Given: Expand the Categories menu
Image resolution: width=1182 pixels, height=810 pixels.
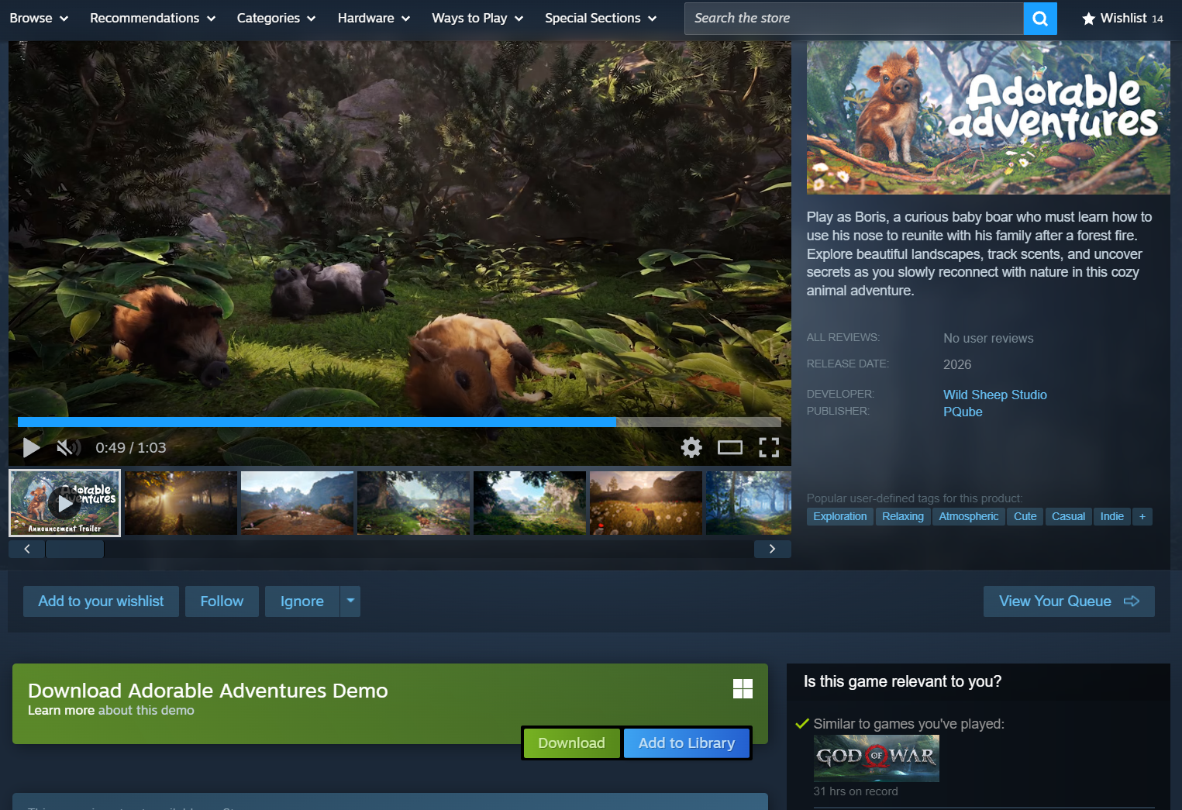Looking at the screenshot, I should pyautogui.click(x=276, y=19).
